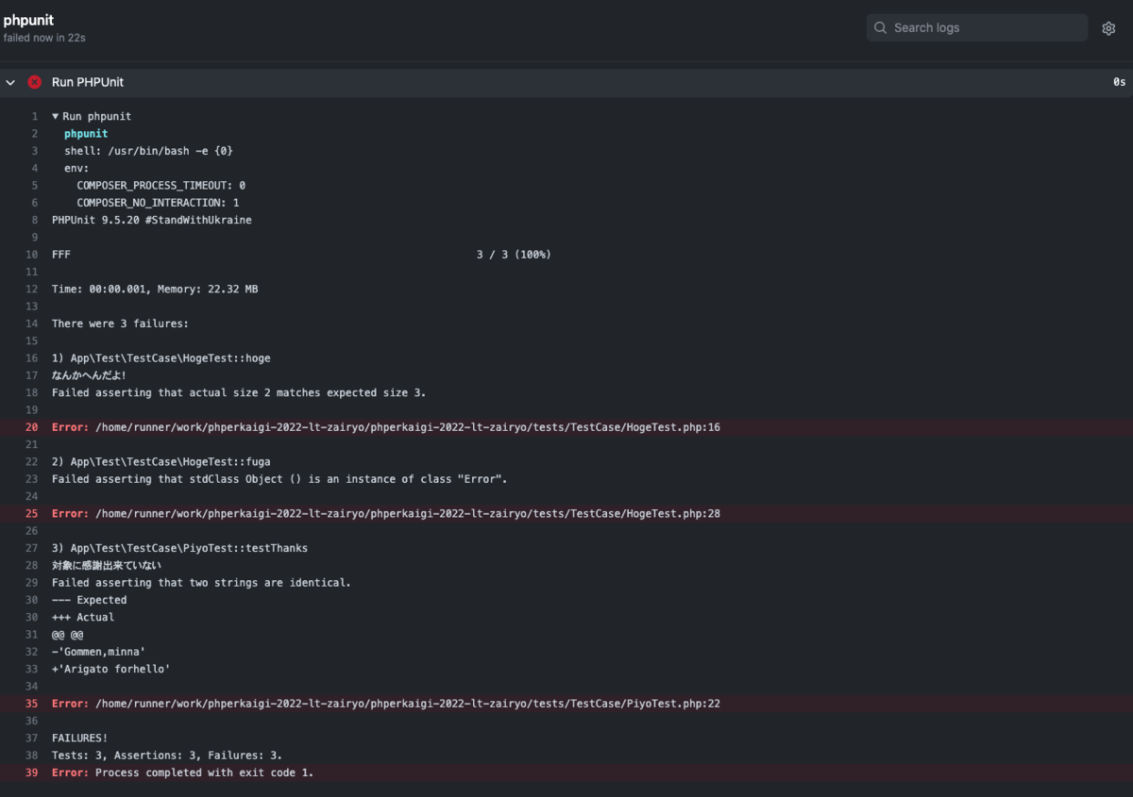
Task: Select log line number 1
Action: [35, 116]
